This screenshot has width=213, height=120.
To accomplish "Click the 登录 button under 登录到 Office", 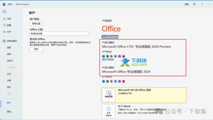I will pos(36,49).
